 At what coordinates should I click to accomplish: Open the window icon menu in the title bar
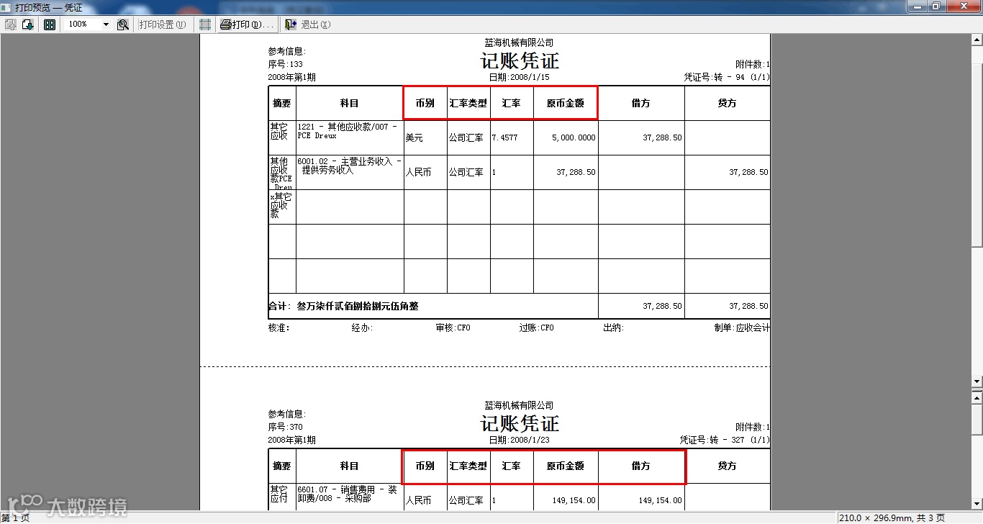[6, 6]
